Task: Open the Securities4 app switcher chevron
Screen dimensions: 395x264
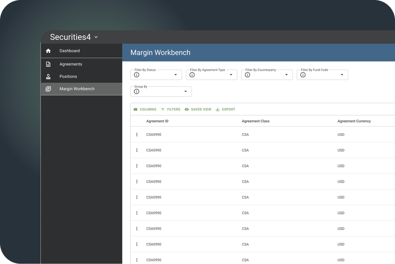Action: 96,37
